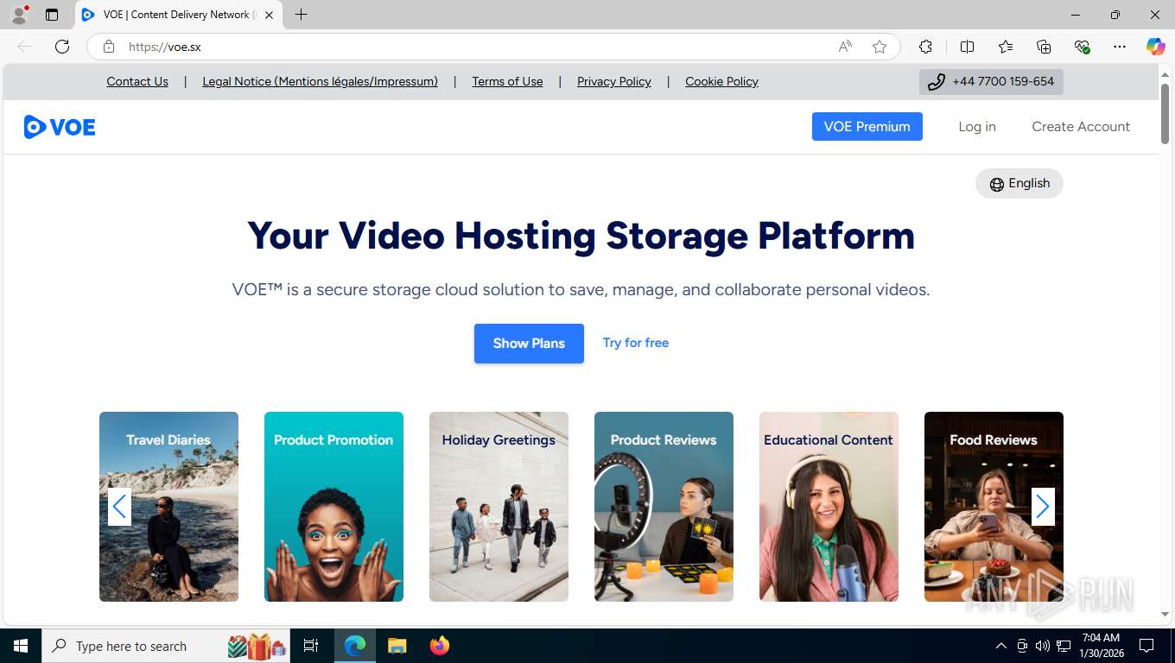Open the Legal Notice link
The width and height of the screenshot is (1175, 663).
pyautogui.click(x=320, y=81)
